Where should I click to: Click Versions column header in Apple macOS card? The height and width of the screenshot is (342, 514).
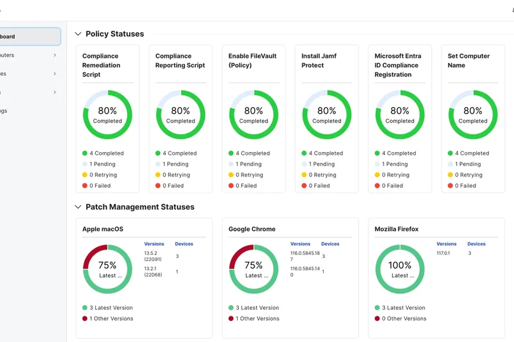coord(154,244)
